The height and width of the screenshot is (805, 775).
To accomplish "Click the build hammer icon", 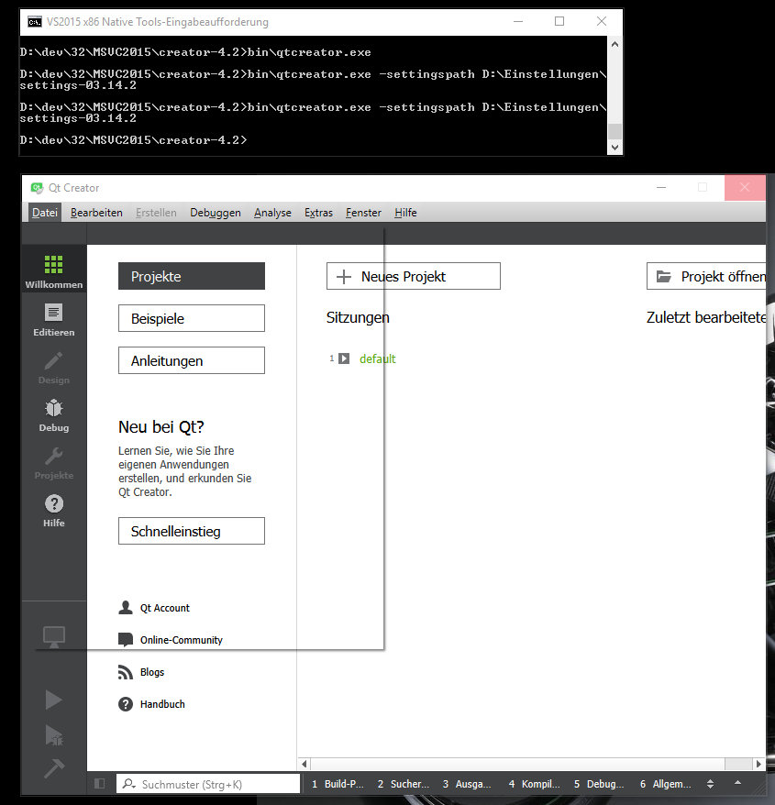I will tap(53, 768).
